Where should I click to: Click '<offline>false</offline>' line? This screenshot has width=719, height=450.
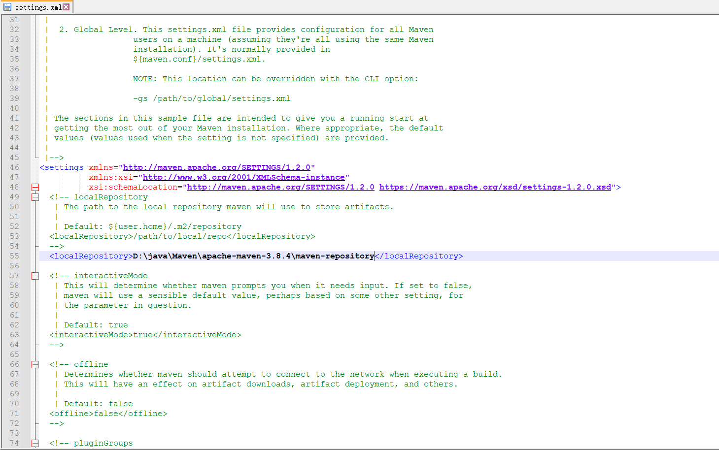coord(108,414)
